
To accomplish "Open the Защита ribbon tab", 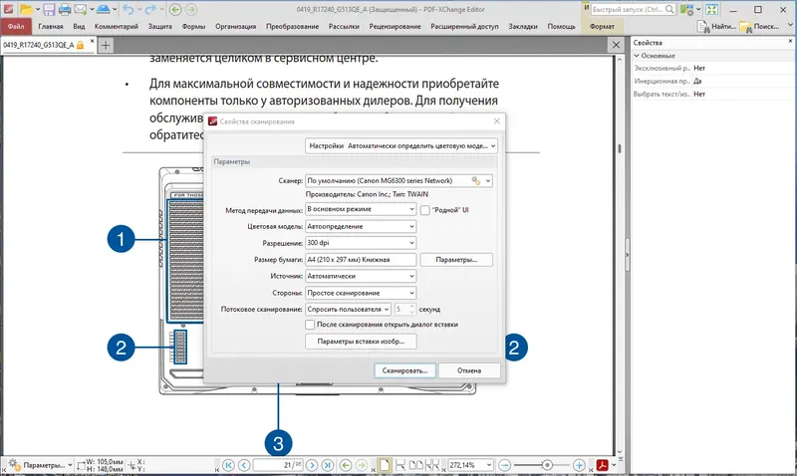I will coord(159,27).
